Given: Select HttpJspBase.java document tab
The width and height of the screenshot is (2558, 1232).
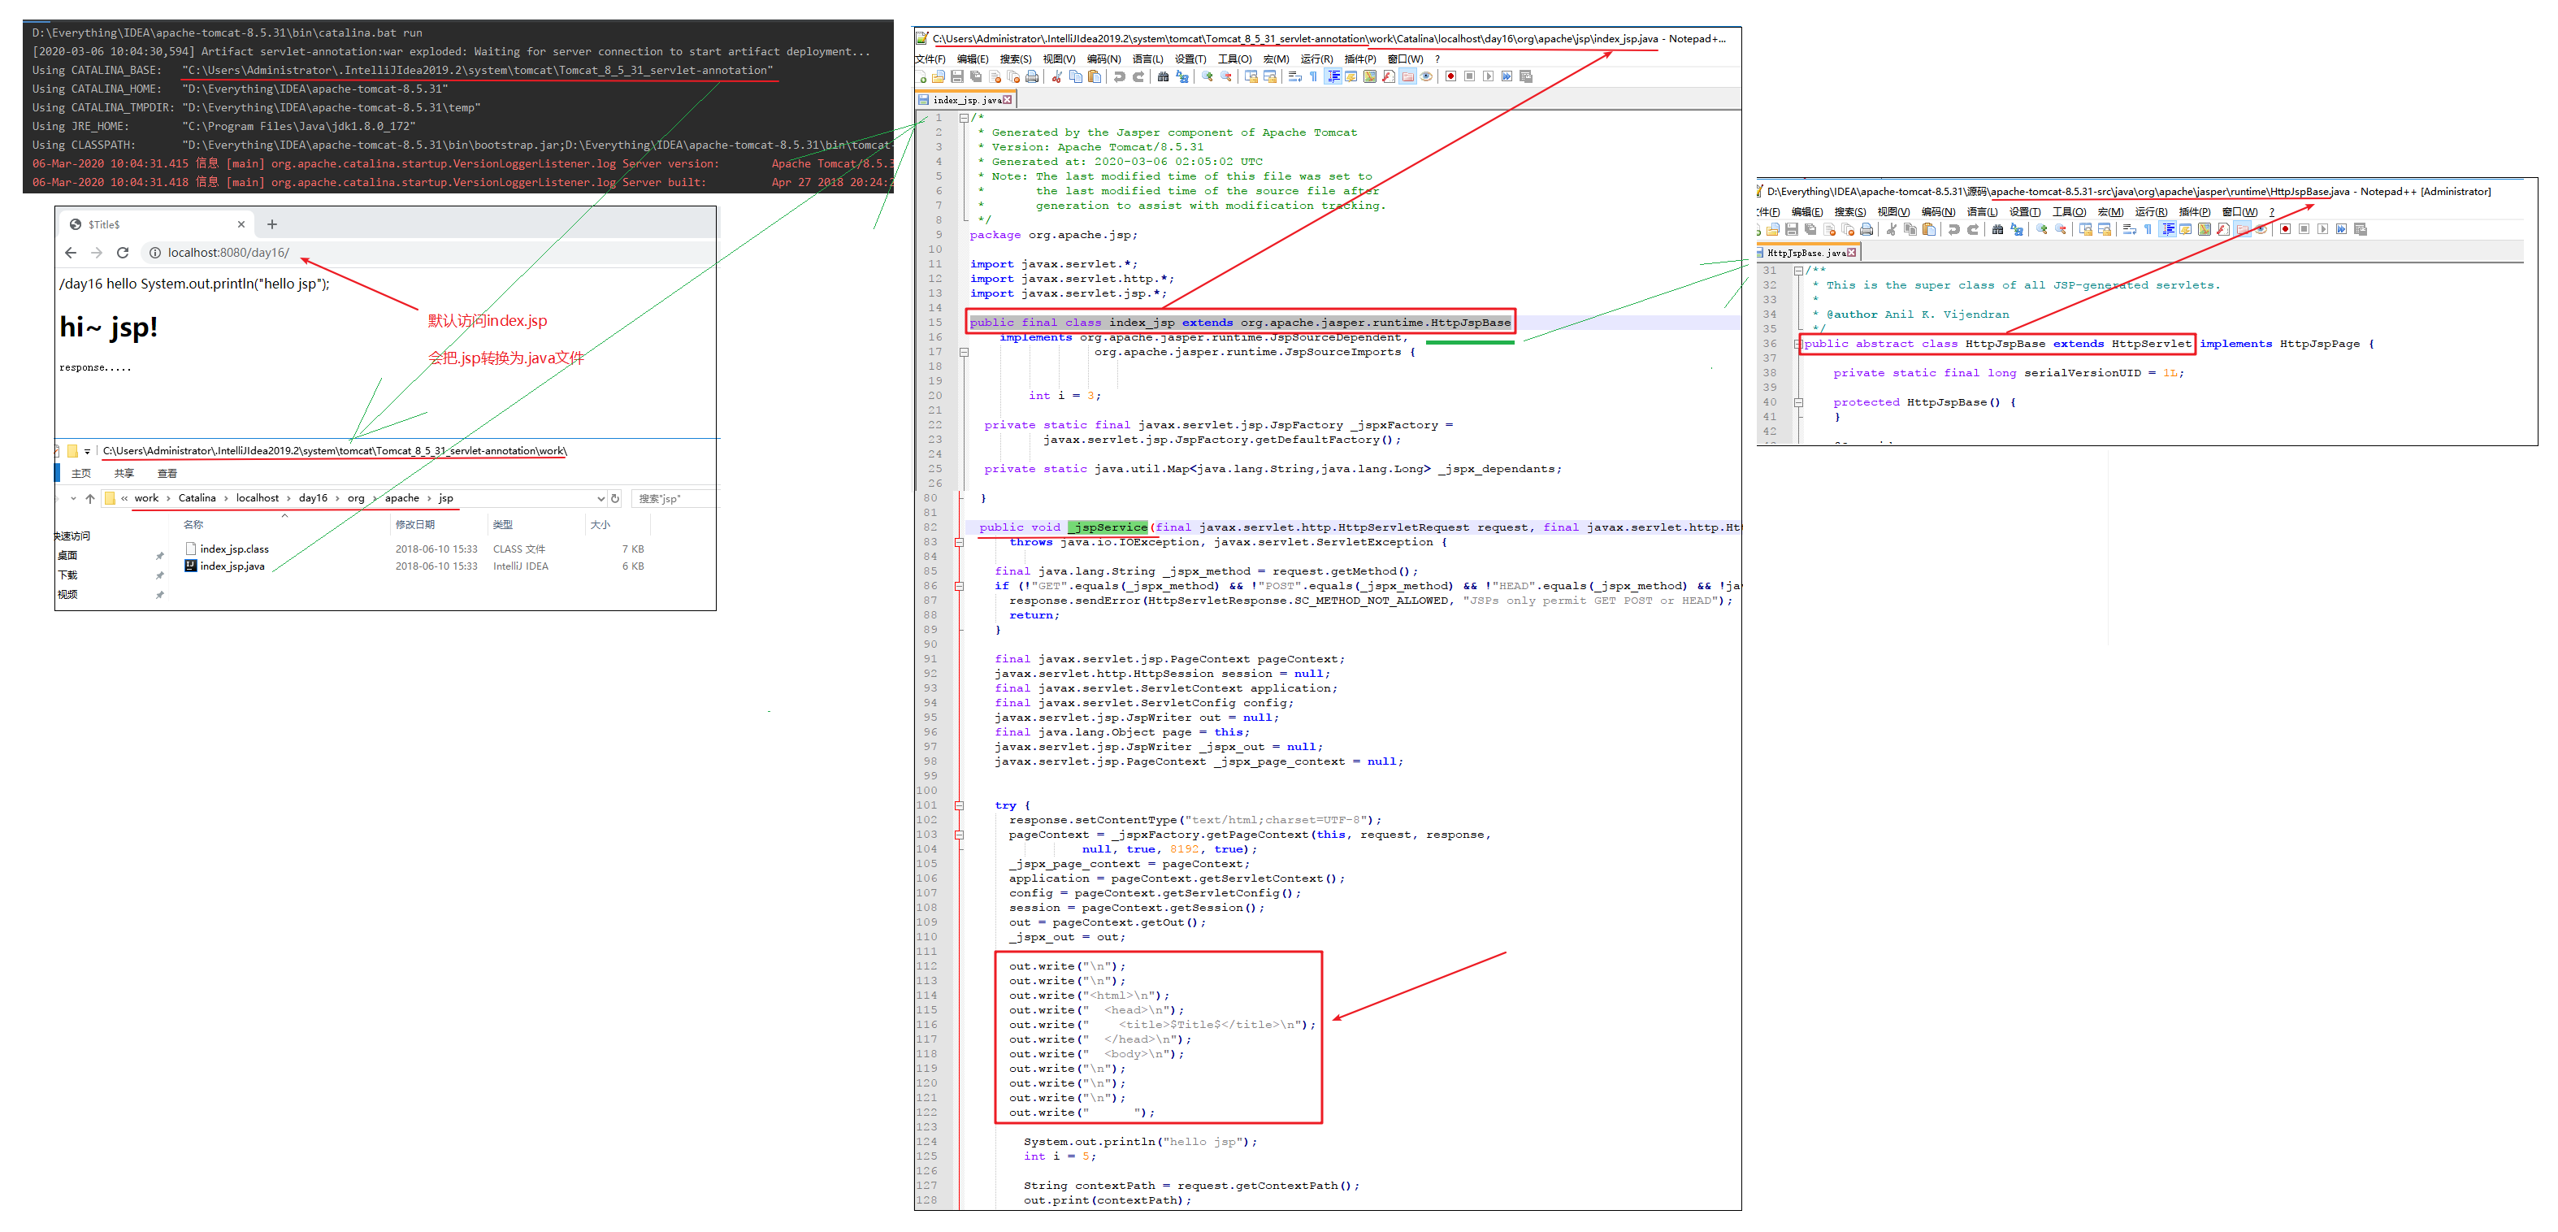Looking at the screenshot, I should (x=1807, y=254).
